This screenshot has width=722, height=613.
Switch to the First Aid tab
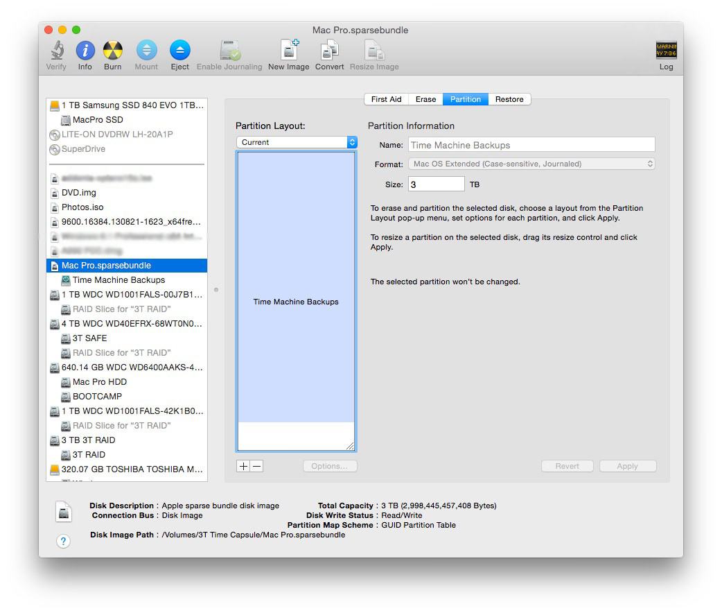[x=387, y=99]
